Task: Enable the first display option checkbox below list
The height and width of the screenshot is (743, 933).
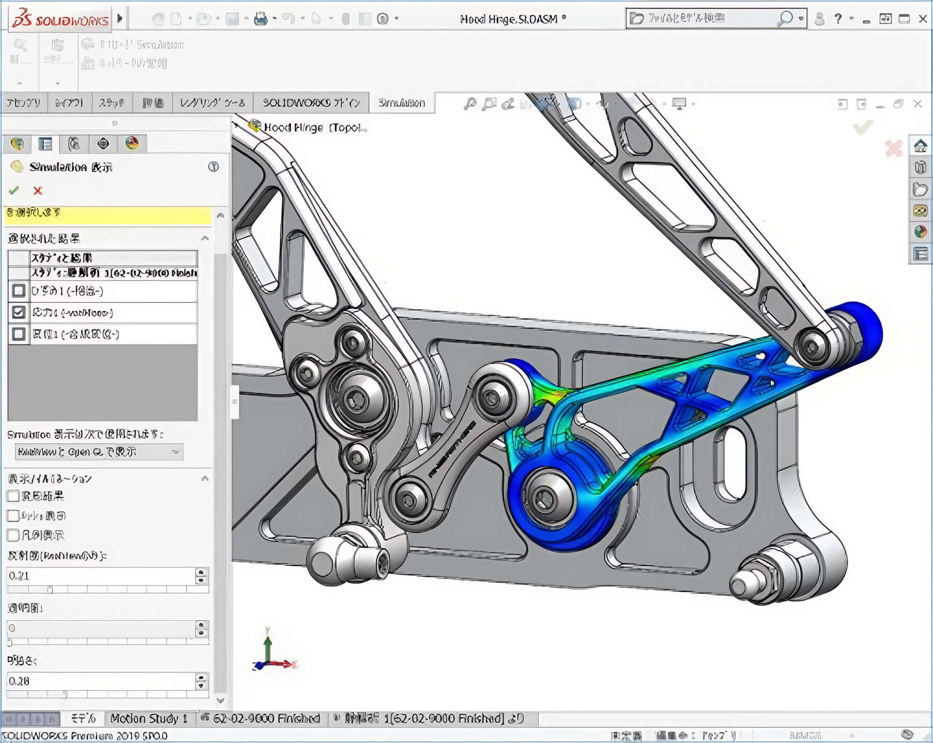Action: point(13,496)
